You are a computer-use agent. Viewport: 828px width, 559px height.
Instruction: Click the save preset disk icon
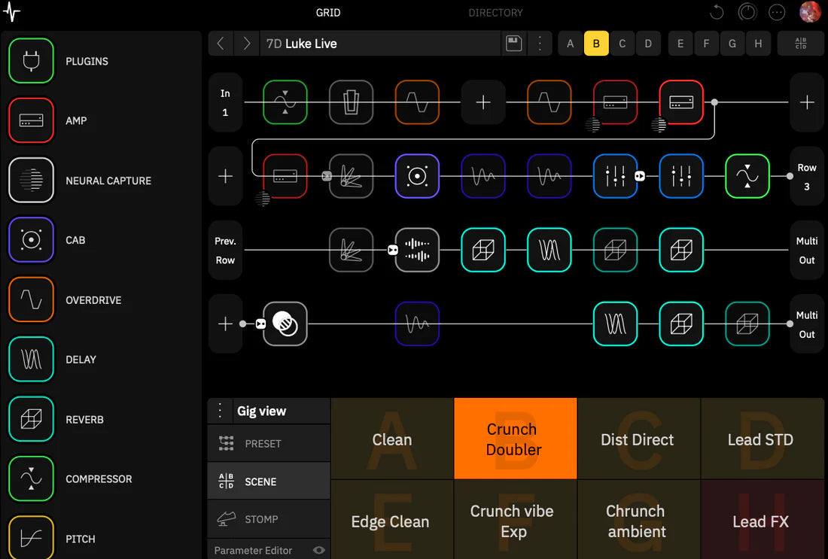tap(514, 43)
